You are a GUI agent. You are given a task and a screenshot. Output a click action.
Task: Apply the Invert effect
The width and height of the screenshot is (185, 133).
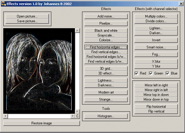click(156, 40)
